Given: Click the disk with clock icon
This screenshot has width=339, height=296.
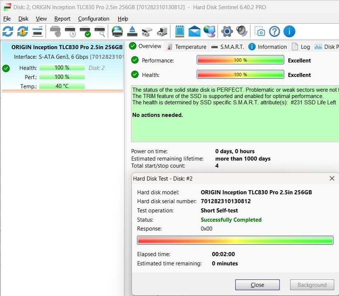Looking at the screenshot, I should tap(70, 31).
